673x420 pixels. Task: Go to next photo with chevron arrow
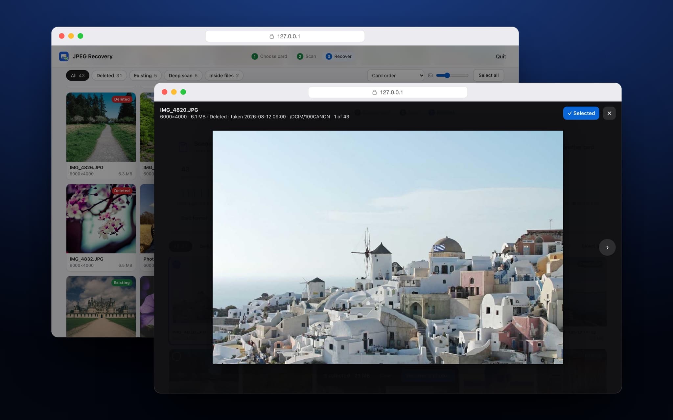tap(607, 247)
